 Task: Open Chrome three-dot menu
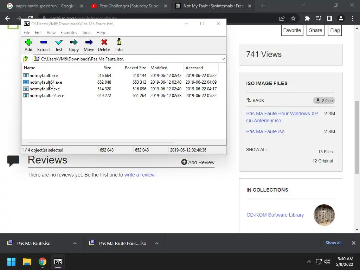tap(352, 18)
